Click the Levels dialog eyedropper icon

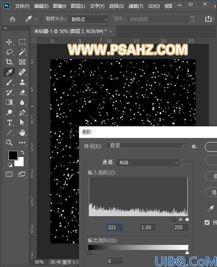pos(211,208)
